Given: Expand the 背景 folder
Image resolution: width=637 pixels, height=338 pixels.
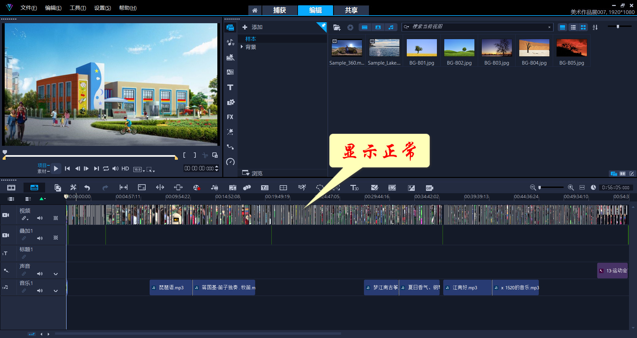Looking at the screenshot, I should [242, 47].
